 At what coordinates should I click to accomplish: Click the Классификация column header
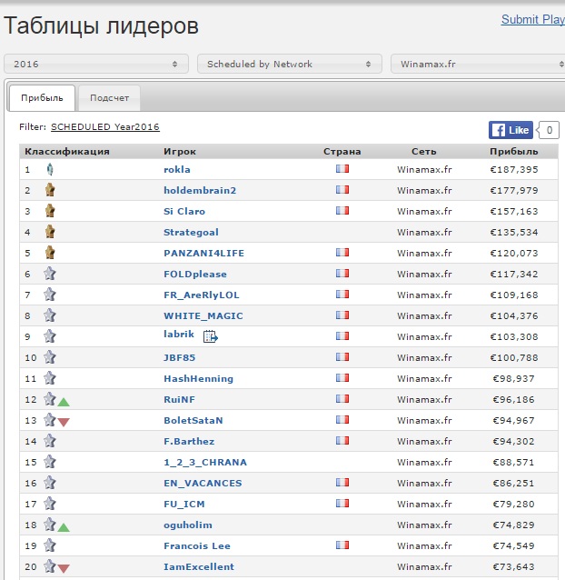click(67, 152)
